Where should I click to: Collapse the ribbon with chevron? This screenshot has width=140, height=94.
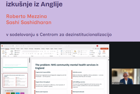(x=107, y=56)
